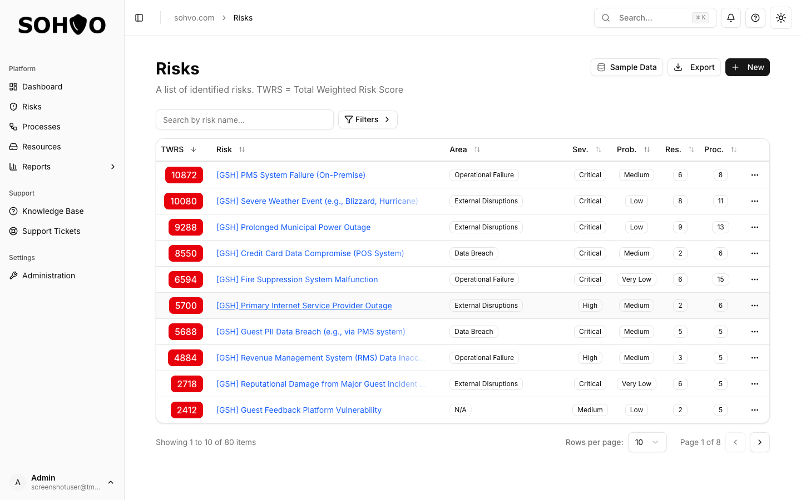Sort table by Proc. column
The height and width of the screenshot is (500, 801).
click(x=720, y=149)
